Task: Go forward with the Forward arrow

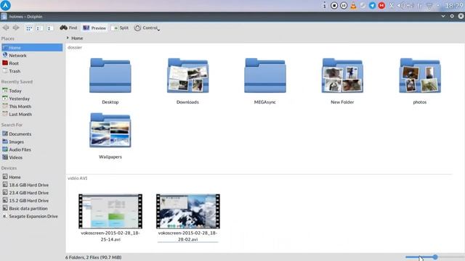Action: [16, 28]
